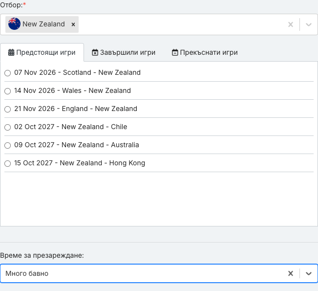Switch to the Прекъснати игри tab
This screenshot has height=291, width=318.
tap(205, 52)
